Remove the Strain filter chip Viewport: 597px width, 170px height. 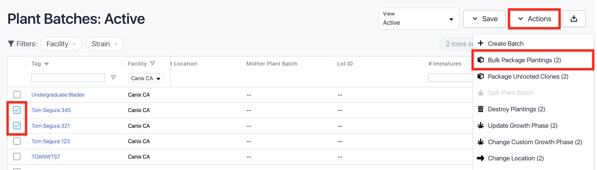[x=116, y=44]
